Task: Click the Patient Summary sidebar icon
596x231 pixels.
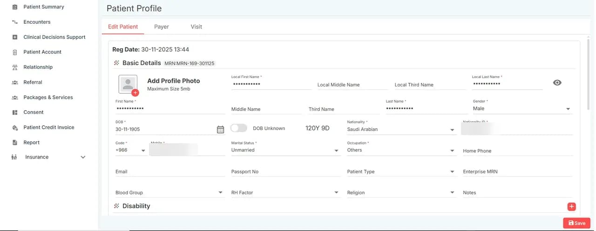Action: [14, 7]
